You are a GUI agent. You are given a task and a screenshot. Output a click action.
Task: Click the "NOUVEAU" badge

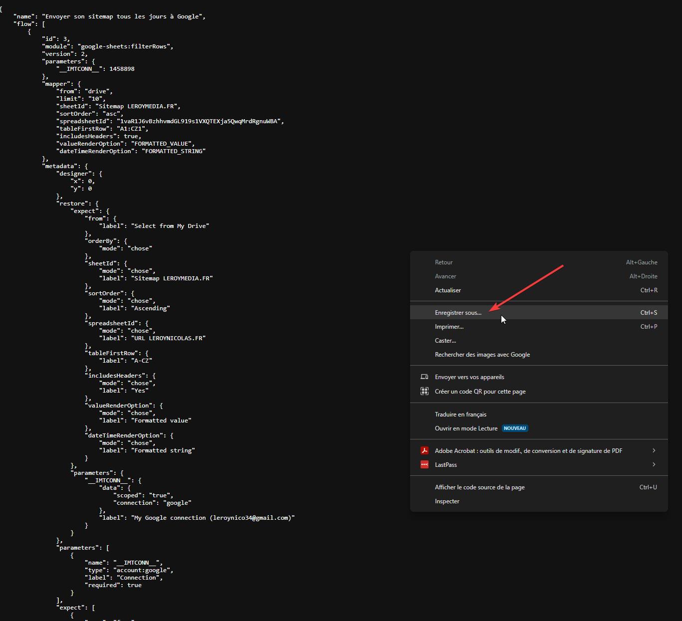(x=515, y=428)
